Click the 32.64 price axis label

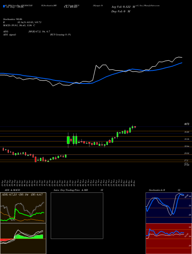tap(187, 146)
